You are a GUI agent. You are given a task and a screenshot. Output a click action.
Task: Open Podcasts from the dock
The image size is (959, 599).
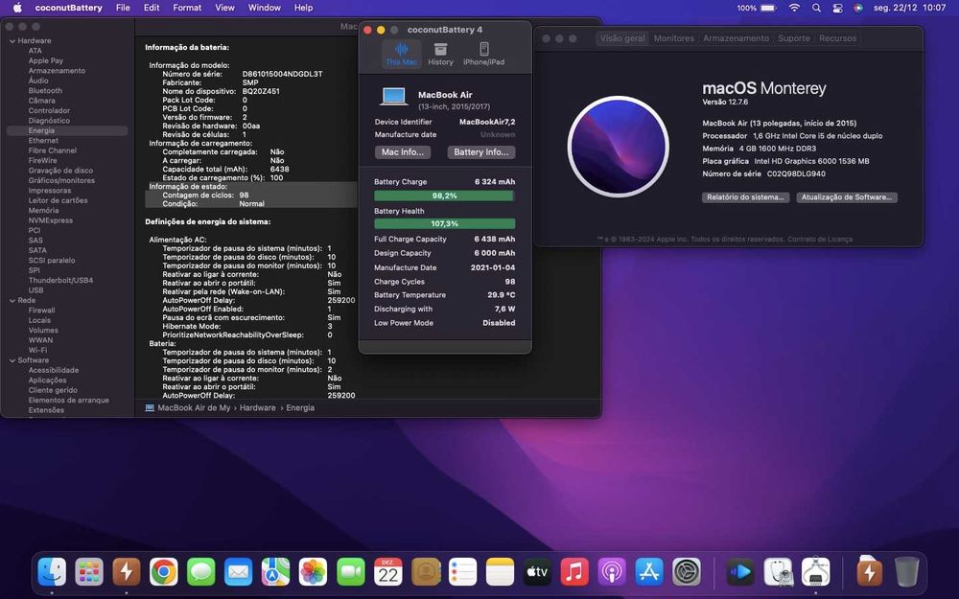coord(612,572)
